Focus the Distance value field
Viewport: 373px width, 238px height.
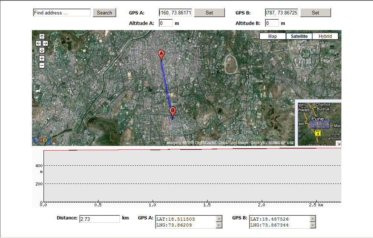point(99,219)
